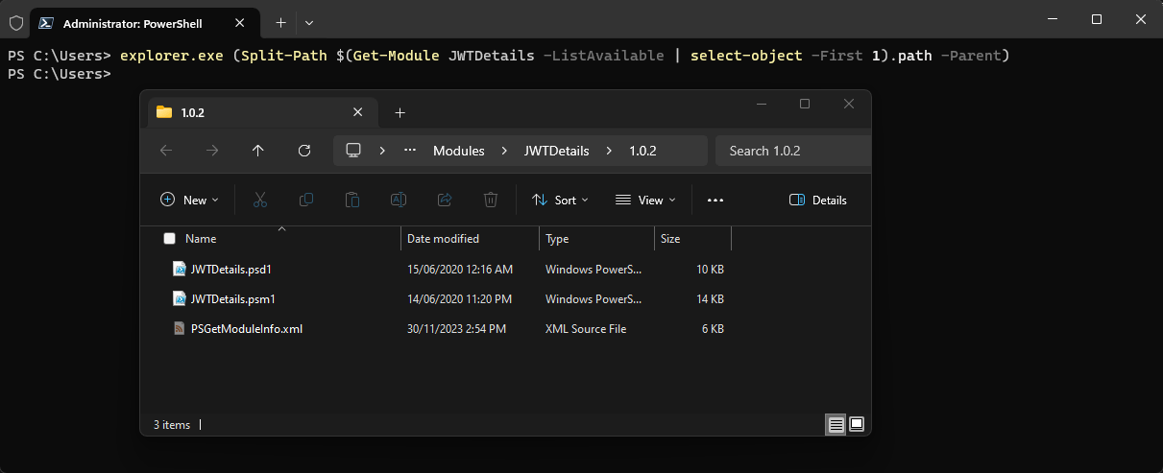Click the Paste clipboard icon
This screenshot has width=1163, height=473.
(352, 200)
